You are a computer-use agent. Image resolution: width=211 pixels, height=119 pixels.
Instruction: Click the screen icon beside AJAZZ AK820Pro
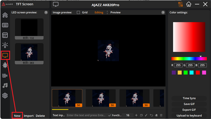(56, 4)
